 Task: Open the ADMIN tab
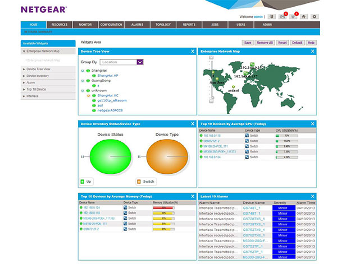[x=267, y=25]
